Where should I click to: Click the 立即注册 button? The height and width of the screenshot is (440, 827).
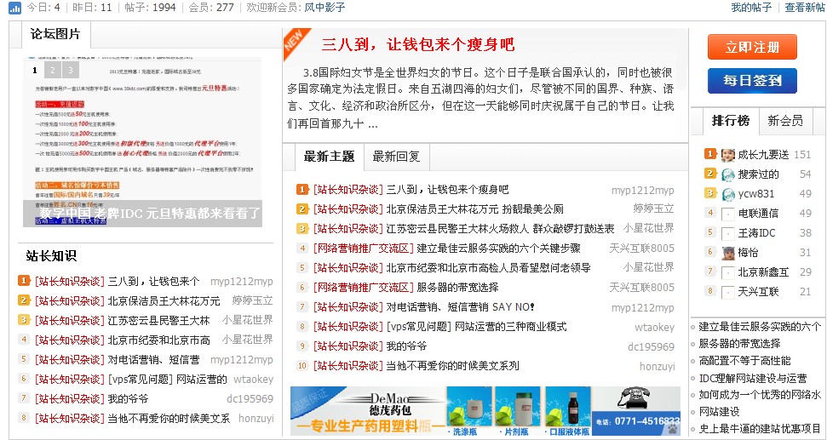tap(752, 48)
